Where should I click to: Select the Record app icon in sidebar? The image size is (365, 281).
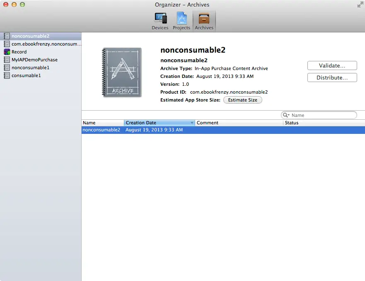tap(7, 52)
